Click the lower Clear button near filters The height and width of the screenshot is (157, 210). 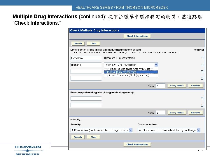pyautogui.click(x=94, y=137)
